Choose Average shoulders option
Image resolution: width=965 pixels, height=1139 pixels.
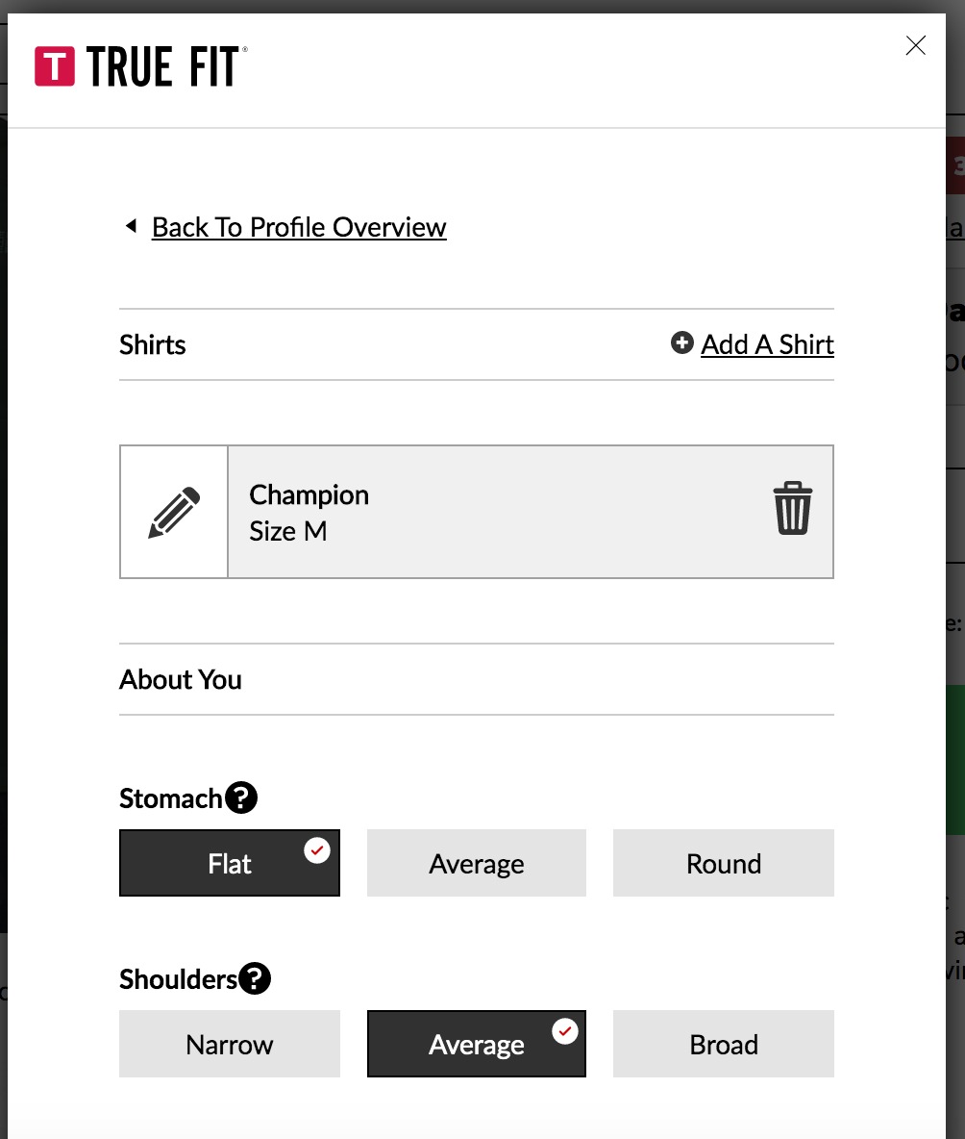[476, 1044]
